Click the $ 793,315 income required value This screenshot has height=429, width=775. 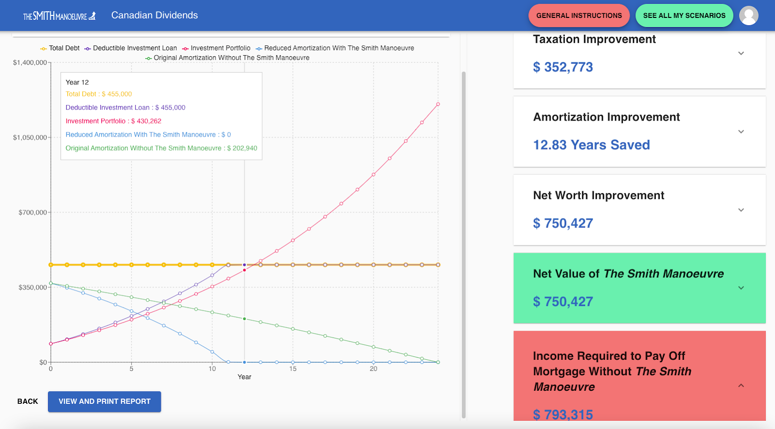[x=563, y=414]
